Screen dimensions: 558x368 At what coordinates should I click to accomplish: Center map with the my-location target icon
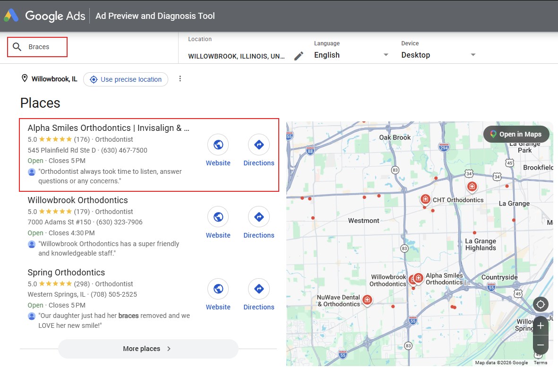[541, 304]
